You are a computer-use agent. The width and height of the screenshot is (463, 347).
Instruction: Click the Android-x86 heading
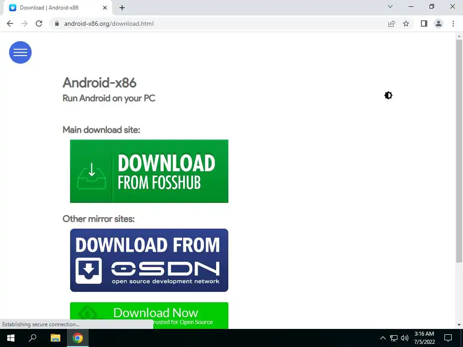pos(99,83)
